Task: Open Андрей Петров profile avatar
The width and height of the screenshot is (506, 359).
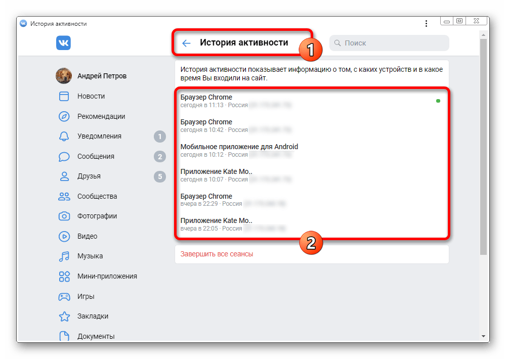Action: coord(64,76)
